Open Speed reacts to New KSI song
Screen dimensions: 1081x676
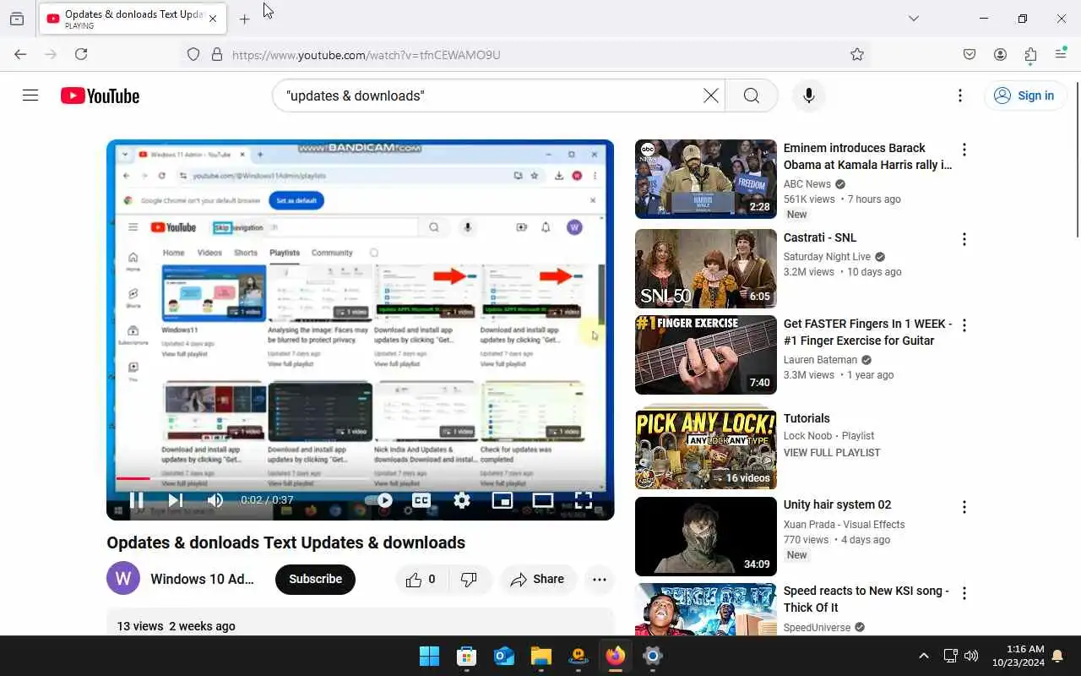[866, 599]
